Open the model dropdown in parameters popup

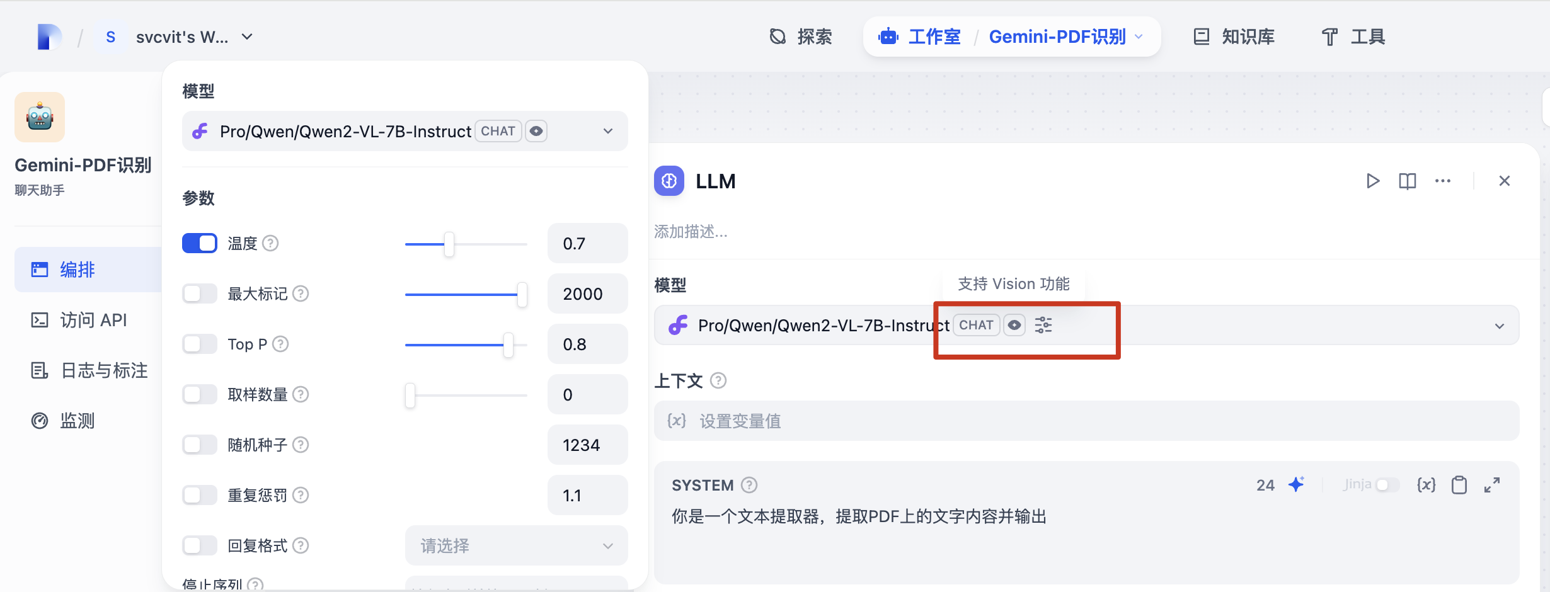(405, 131)
